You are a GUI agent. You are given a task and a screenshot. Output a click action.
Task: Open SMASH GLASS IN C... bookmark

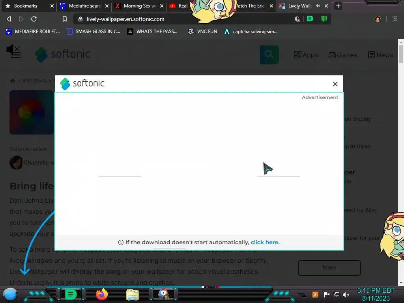pyautogui.click(x=93, y=32)
